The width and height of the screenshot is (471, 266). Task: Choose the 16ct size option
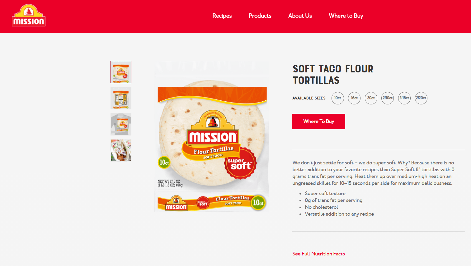click(354, 98)
